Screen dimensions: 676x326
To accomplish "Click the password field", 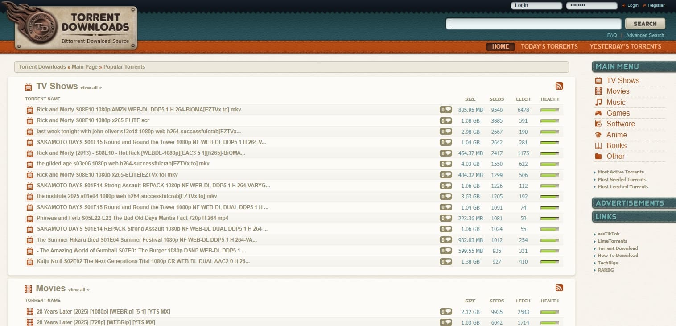I will point(591,6).
